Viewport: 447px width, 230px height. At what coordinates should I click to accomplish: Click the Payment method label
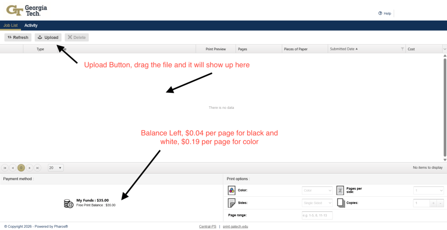[x=18, y=179]
